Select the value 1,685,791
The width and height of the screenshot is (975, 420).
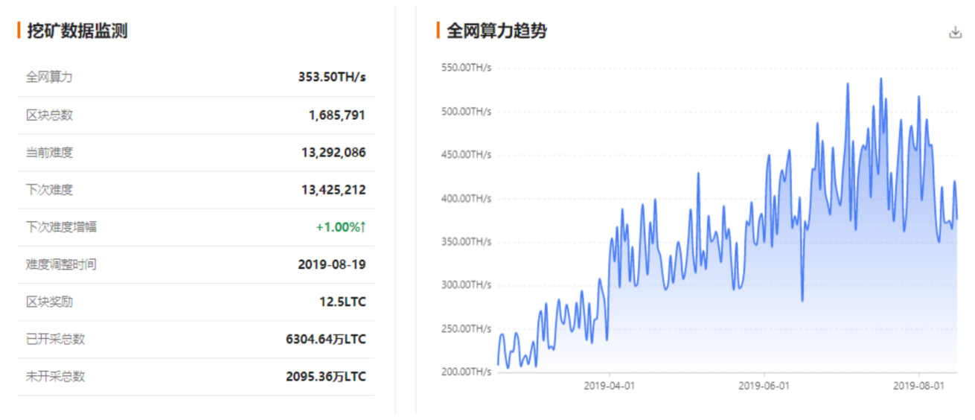(336, 115)
